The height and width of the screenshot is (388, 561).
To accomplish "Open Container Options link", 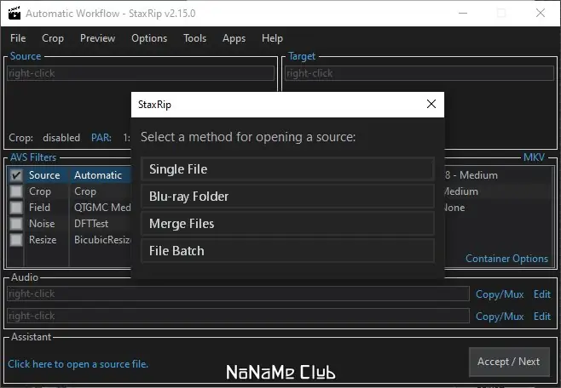I will coord(506,259).
